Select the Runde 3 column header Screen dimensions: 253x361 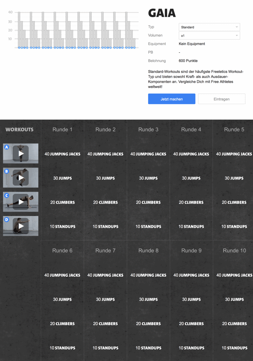[x=148, y=129]
